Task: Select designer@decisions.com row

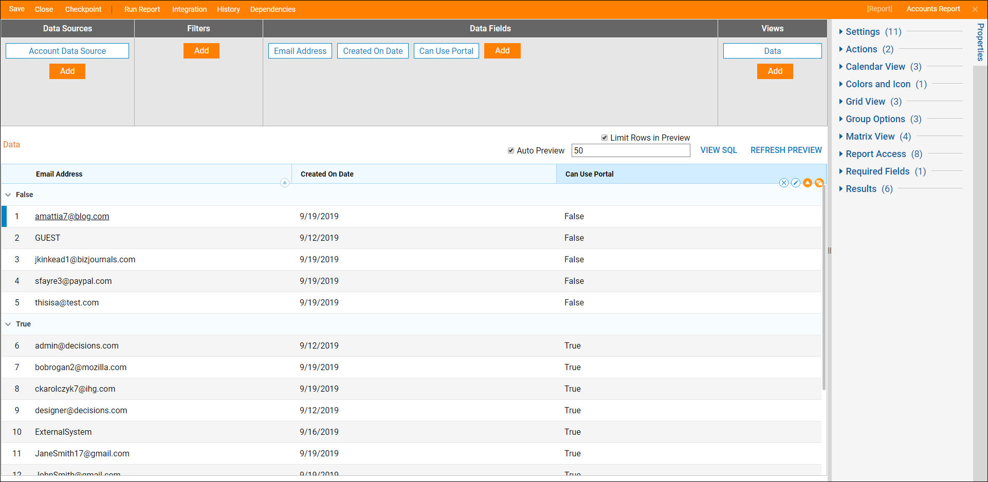Action: [411, 411]
